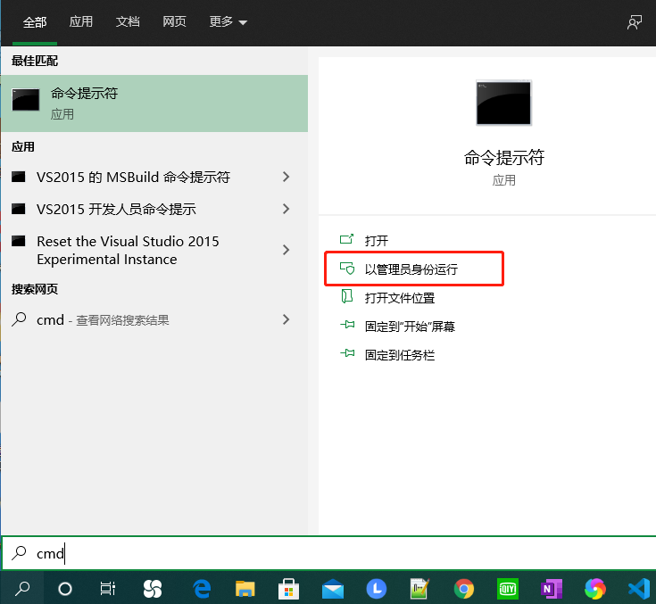Switch to the 文档 tab

click(x=128, y=22)
